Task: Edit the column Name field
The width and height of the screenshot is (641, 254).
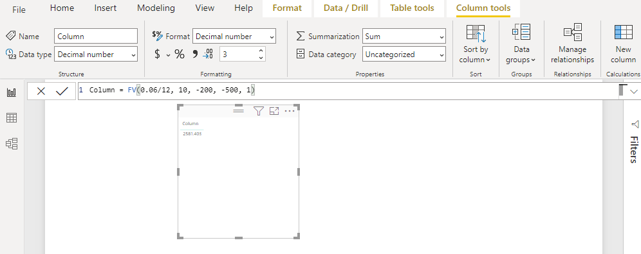Action: click(x=96, y=37)
